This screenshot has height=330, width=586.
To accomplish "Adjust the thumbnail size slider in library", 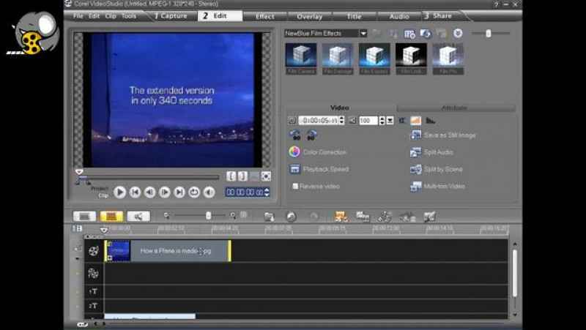I will coord(488,34).
